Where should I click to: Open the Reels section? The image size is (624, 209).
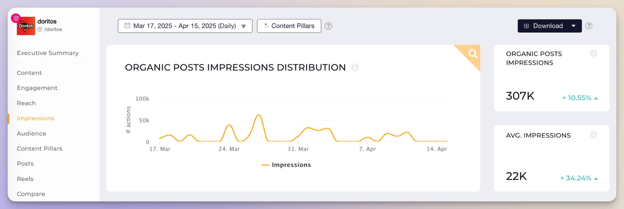pyautogui.click(x=25, y=179)
